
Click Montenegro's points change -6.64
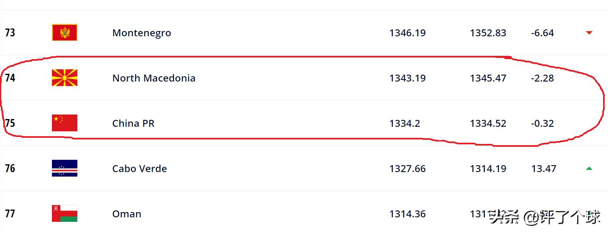543,33
